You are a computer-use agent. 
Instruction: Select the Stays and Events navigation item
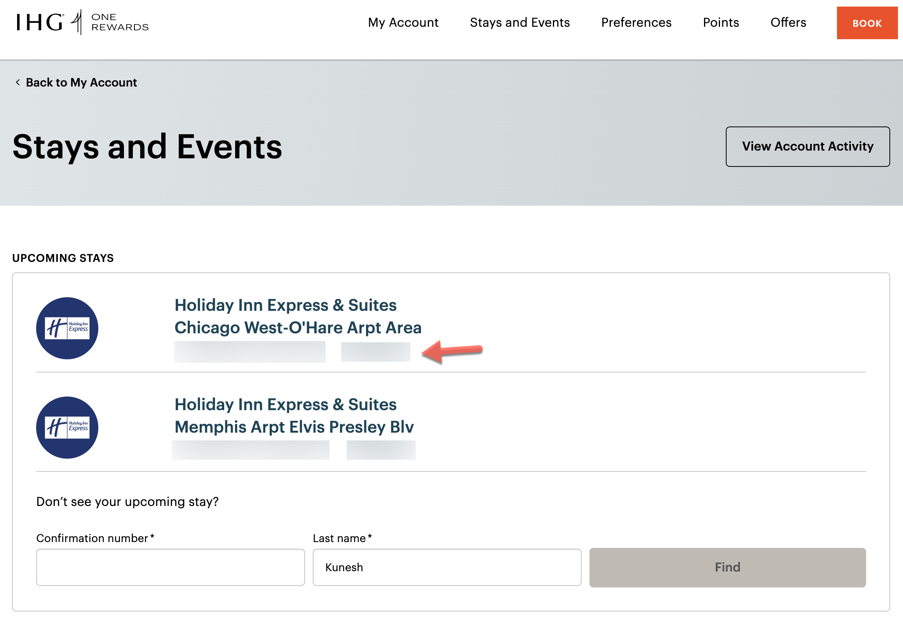click(520, 23)
